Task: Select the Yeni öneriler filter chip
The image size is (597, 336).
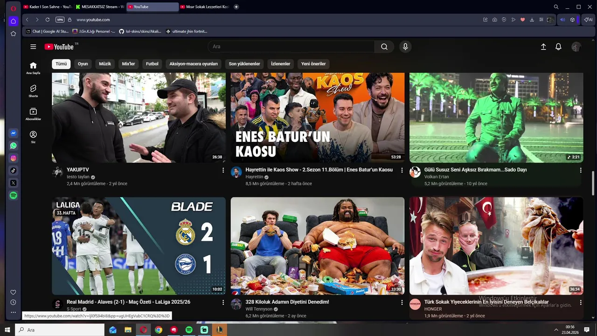Action: click(x=313, y=64)
